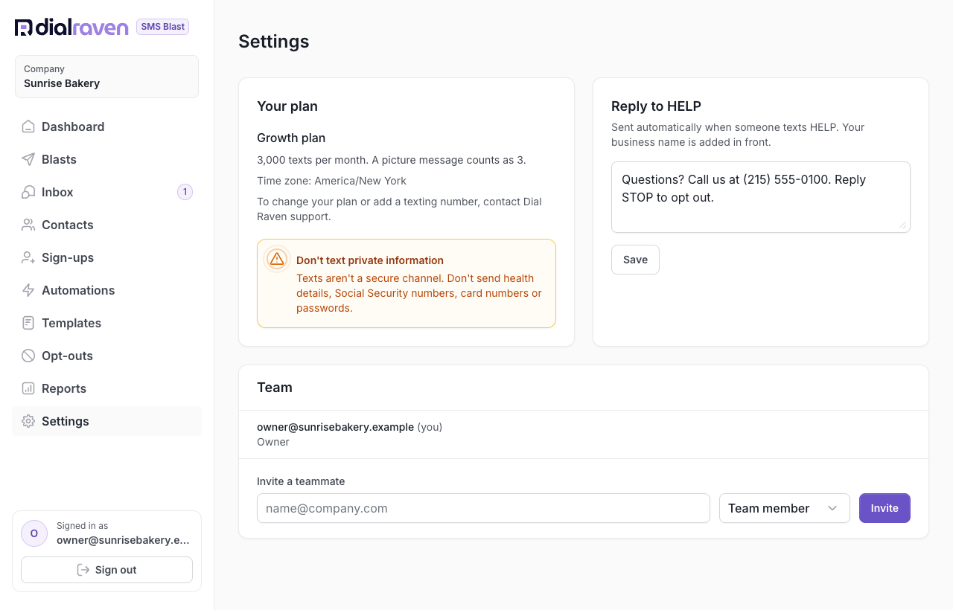Click "Time zone: America/New York" text
This screenshot has height=610, width=953.
(x=331, y=181)
